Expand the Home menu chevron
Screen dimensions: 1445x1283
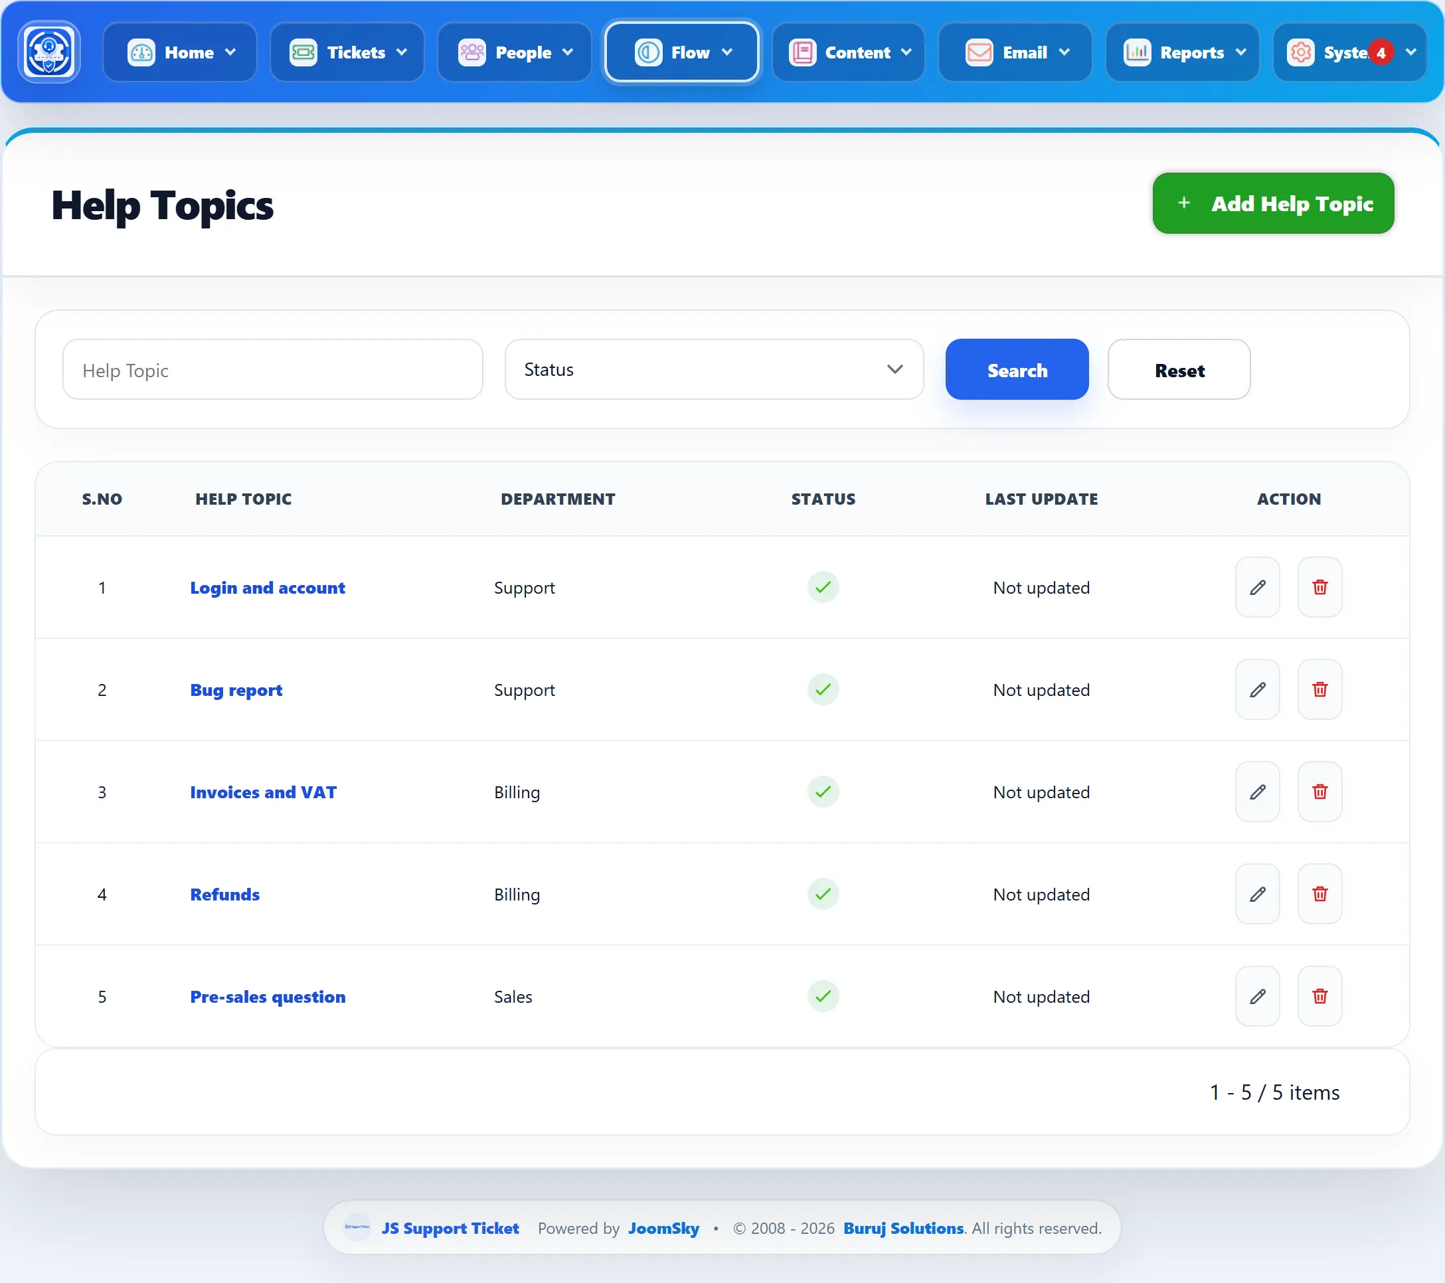230,52
